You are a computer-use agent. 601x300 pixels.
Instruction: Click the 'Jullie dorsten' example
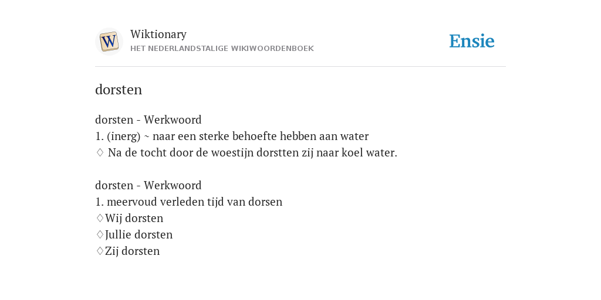(x=139, y=234)
